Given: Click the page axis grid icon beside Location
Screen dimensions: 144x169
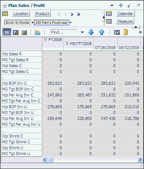Looking at the screenshot, I should pos(5,14).
